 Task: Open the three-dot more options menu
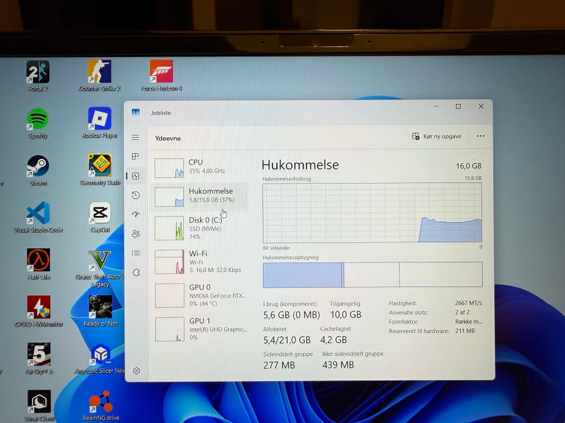point(480,136)
